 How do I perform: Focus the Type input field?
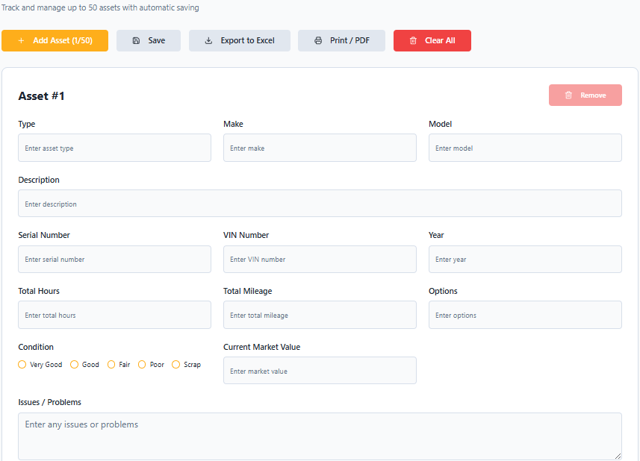[115, 148]
